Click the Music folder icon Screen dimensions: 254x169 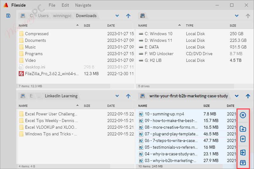click(x=21, y=47)
